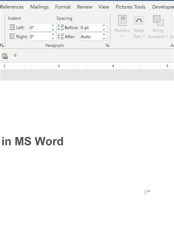Screen dimensions: 174x232
Task: Click the heading text 'in MS Word'
Action: [x=33, y=141]
